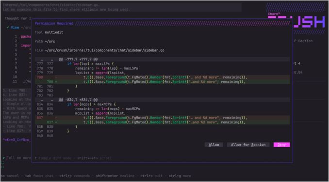Click added diff line 780

pyautogui.click(x=162, y=82)
